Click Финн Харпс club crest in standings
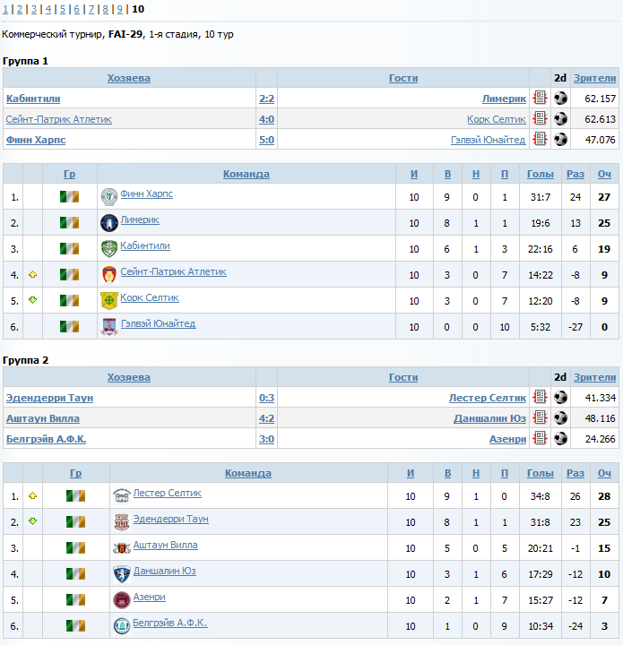Screen dimensions: 623x645 [x=109, y=196]
